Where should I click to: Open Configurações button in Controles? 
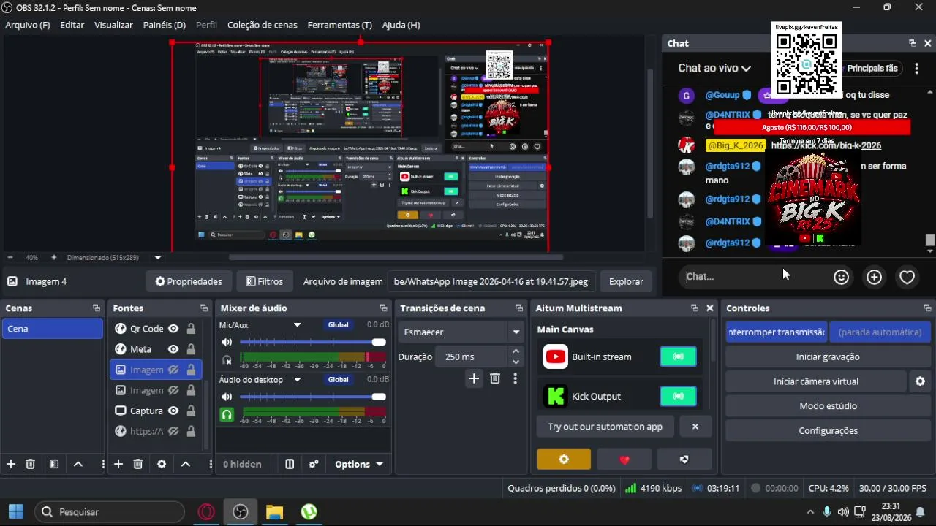point(828,431)
